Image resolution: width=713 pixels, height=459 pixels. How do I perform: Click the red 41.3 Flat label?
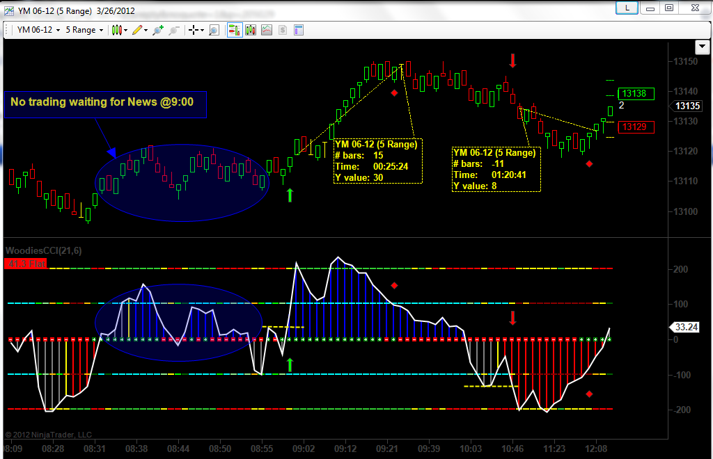[x=26, y=264]
